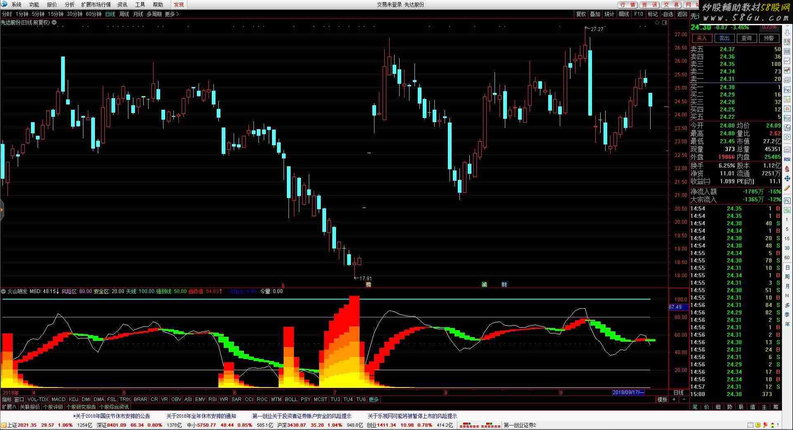Click the 发现 button in menu bar
Image resolution: width=793 pixels, height=430 pixels.
(x=179, y=5)
